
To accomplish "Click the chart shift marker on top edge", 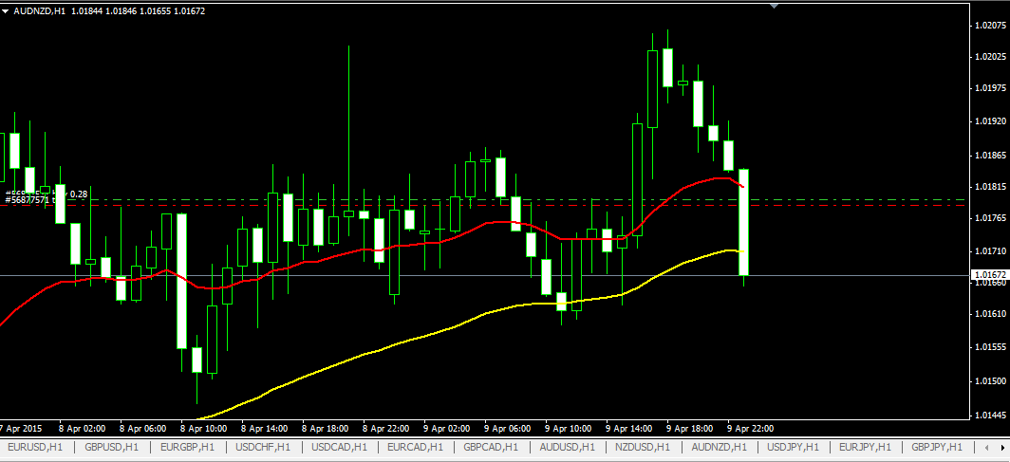I will pos(775,5).
